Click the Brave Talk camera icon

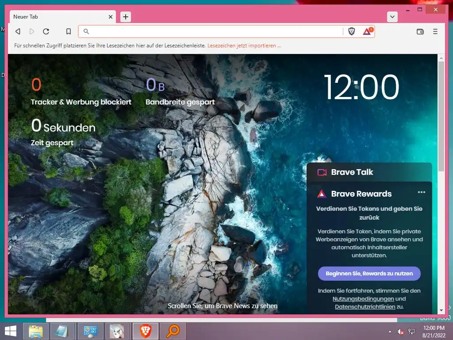[322, 172]
